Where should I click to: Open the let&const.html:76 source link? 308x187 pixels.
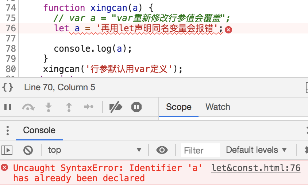(x=256, y=168)
